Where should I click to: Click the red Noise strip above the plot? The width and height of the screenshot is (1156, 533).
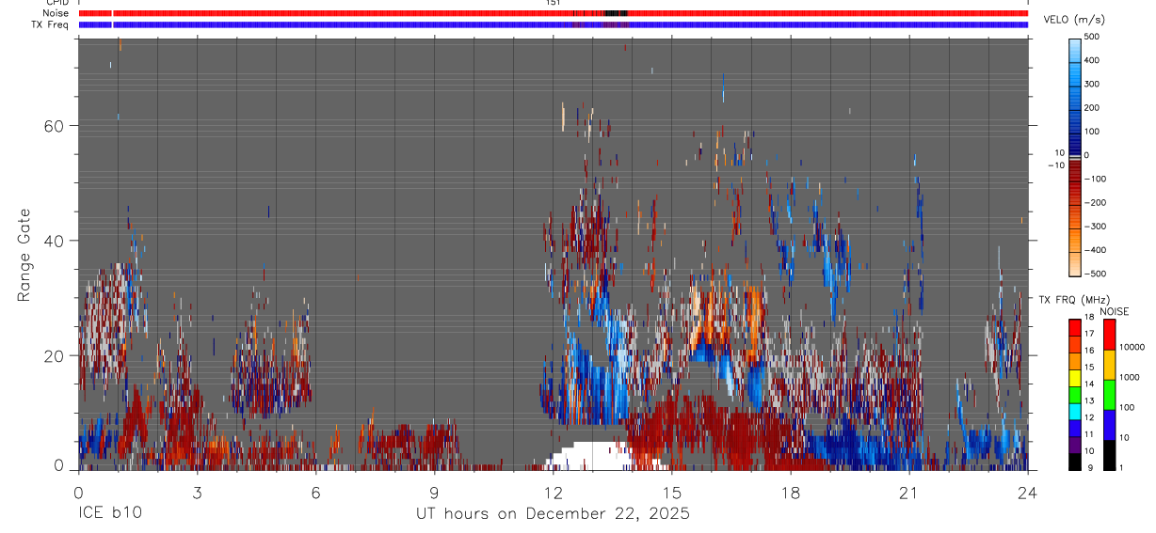point(554,13)
